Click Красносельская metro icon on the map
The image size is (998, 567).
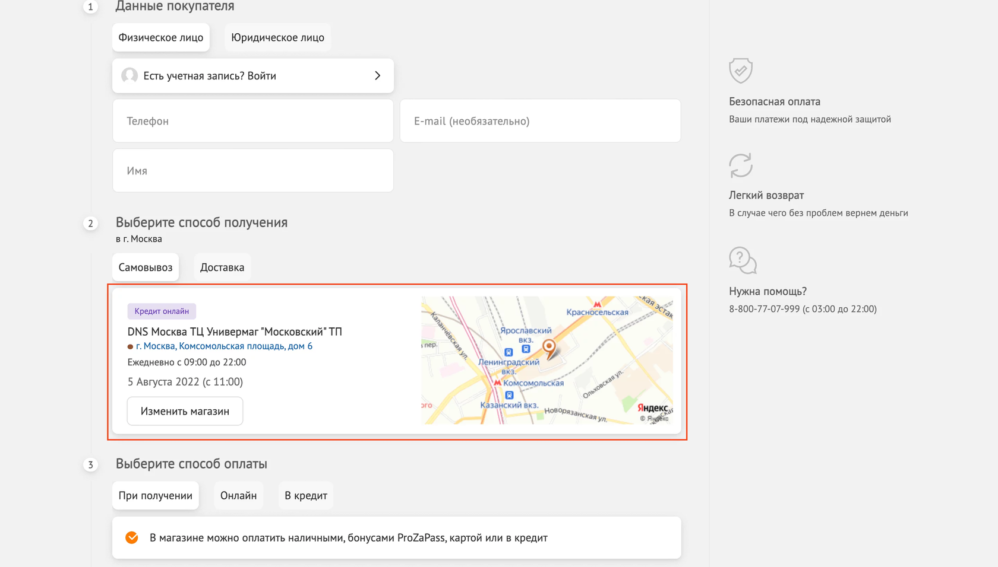tap(597, 304)
